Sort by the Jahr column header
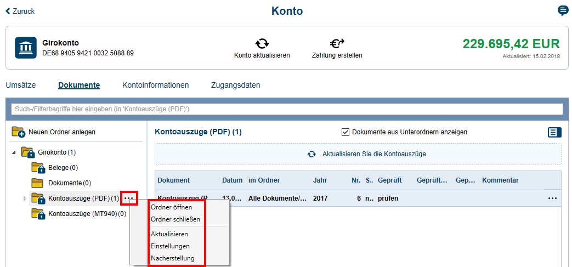572x267 pixels. point(320,180)
